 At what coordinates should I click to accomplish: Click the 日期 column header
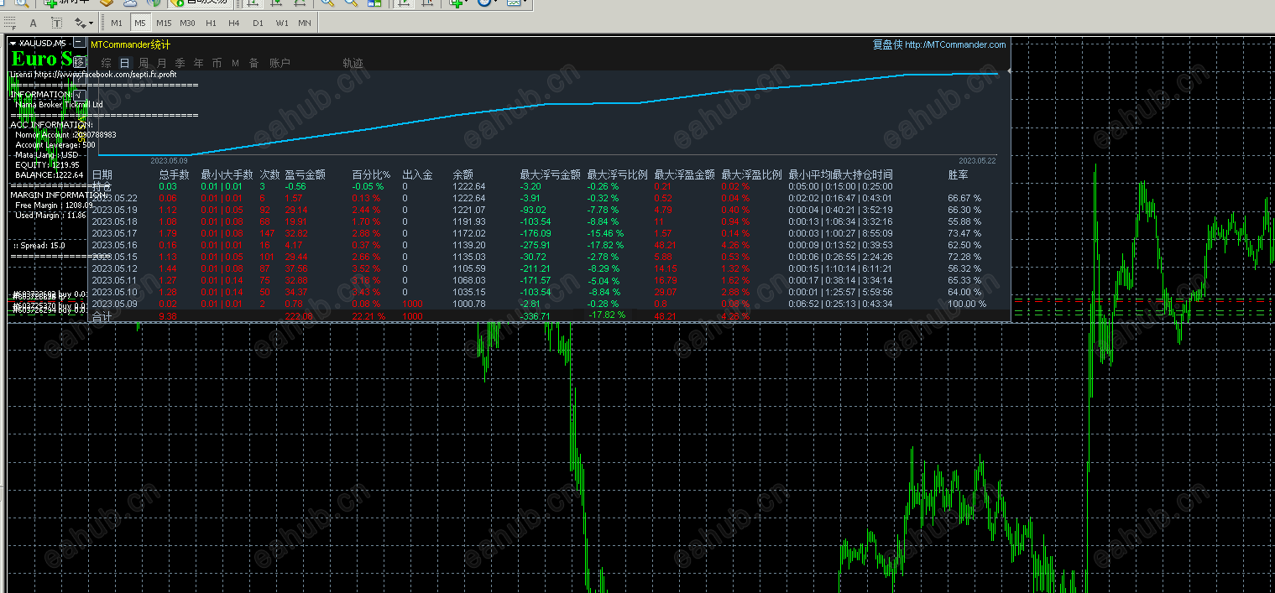click(102, 174)
